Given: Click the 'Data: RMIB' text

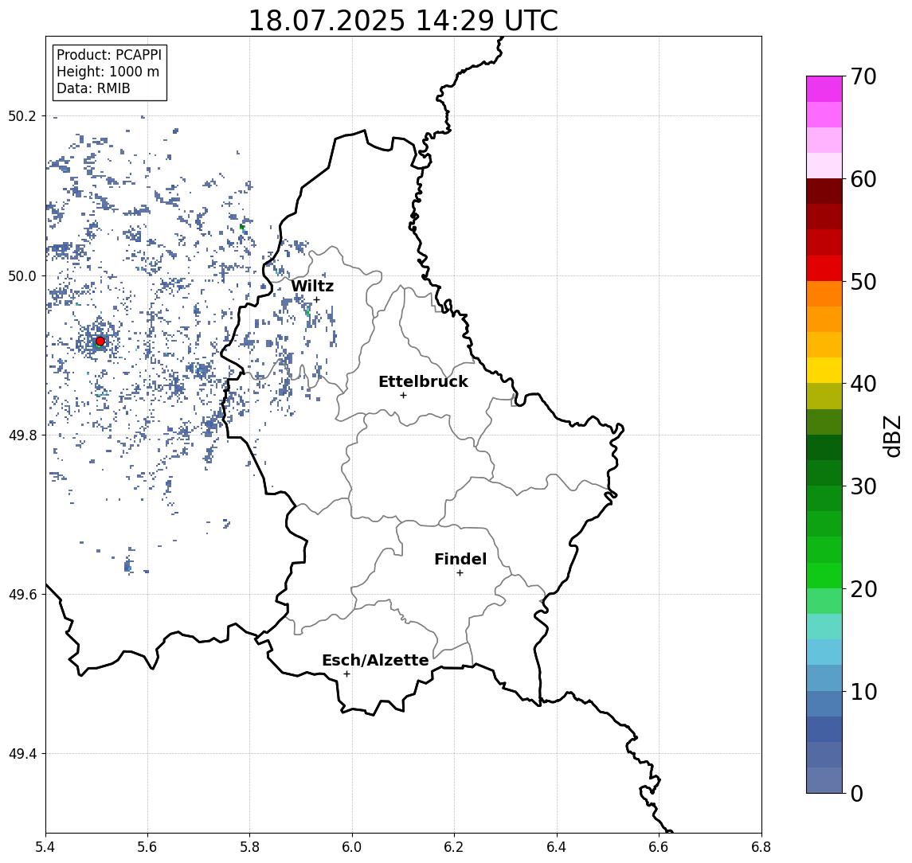Looking at the screenshot, I should click(93, 88).
